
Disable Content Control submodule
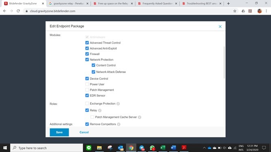[93, 65]
